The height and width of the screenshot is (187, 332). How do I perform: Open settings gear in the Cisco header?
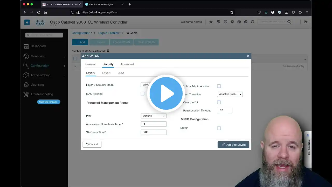(232, 22)
